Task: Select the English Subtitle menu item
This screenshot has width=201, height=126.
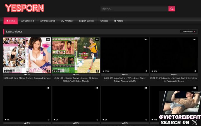Action: 87,21
